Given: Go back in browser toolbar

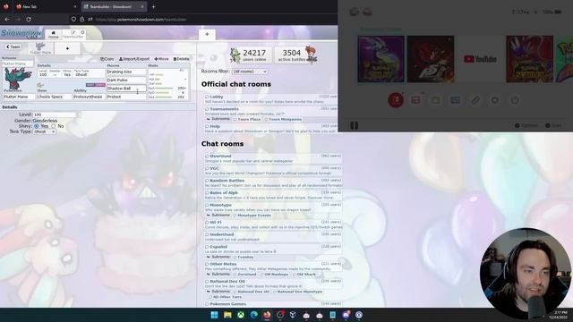Looking at the screenshot, I should pos(7,19).
